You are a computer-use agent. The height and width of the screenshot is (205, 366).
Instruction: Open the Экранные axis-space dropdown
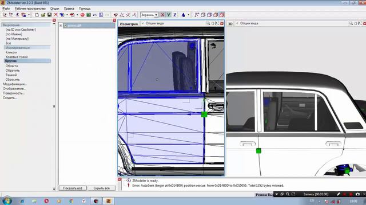149,15
